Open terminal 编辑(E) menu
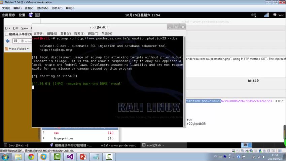 (52, 34)
